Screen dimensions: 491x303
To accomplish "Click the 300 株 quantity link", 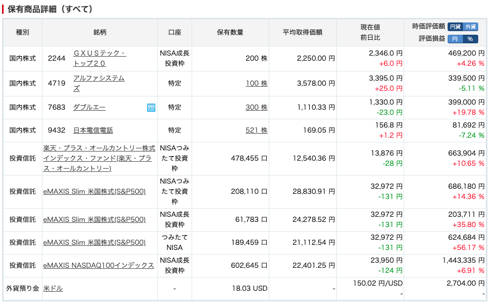I will [256, 107].
